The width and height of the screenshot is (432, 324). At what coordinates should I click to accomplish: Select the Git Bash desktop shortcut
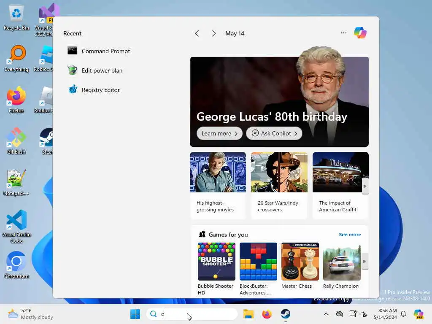16,141
